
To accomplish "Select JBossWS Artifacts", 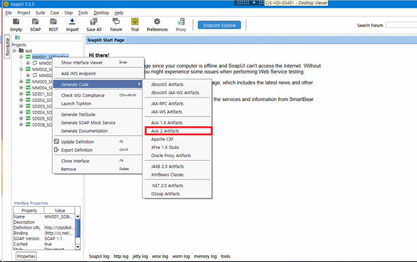I will [177, 84].
